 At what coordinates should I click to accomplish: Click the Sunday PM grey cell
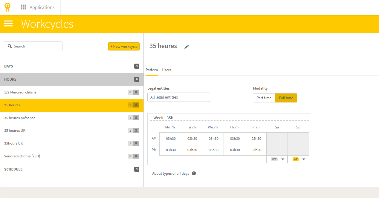(x=298, y=150)
